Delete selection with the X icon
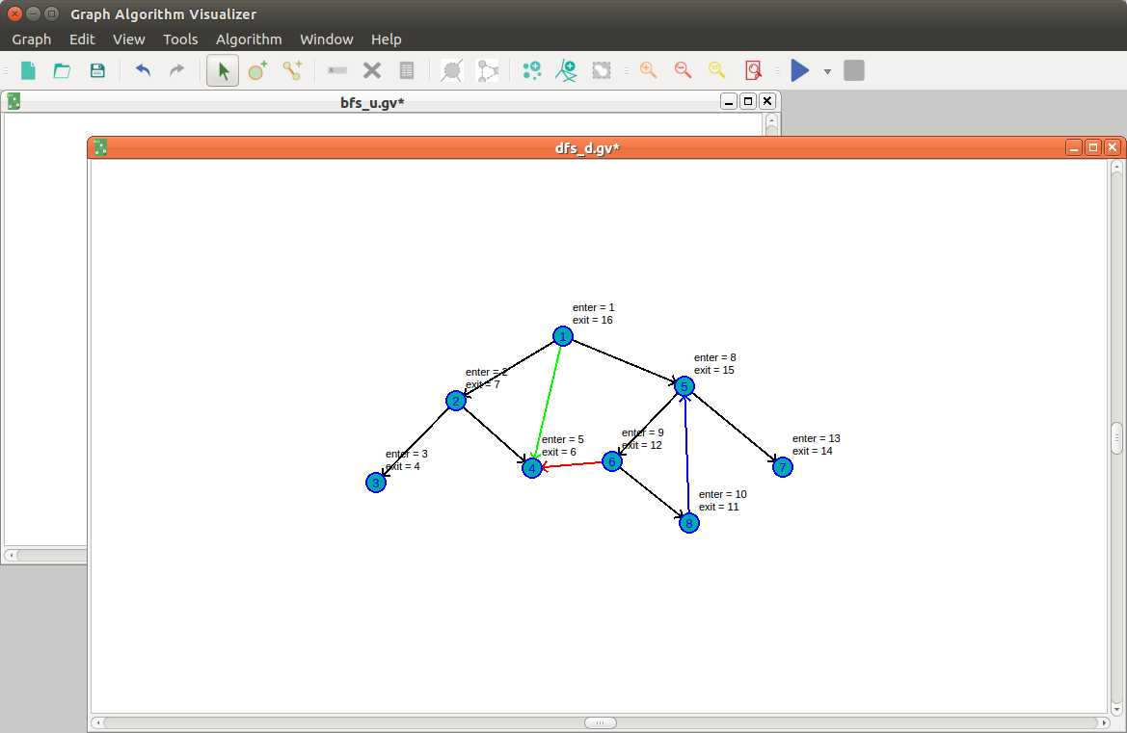This screenshot has width=1127, height=733. click(371, 70)
